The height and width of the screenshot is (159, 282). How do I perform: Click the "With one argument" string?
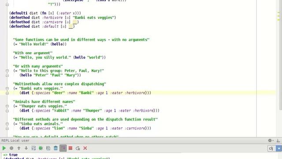[33, 53]
